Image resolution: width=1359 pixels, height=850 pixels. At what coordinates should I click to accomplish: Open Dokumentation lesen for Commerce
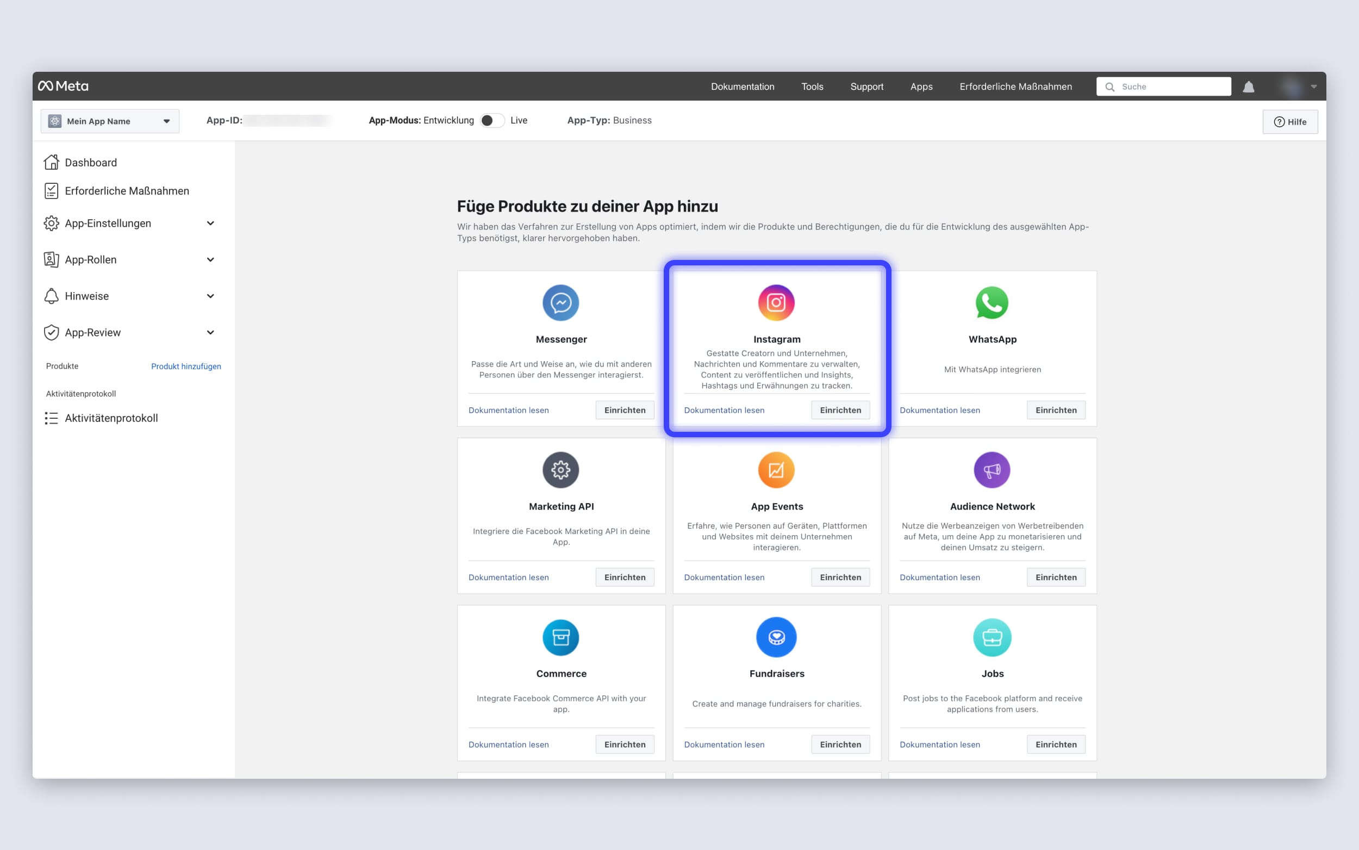(x=508, y=744)
